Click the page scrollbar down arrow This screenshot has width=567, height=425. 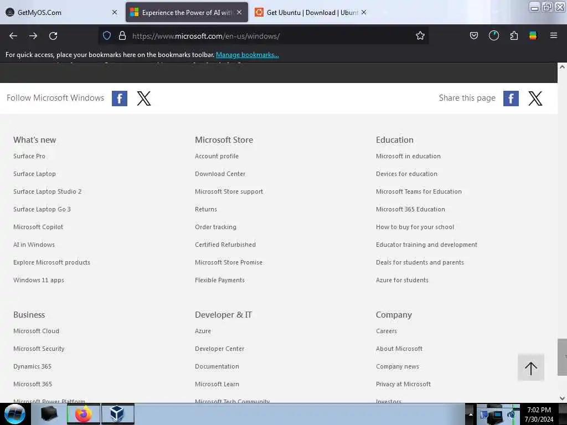pyautogui.click(x=562, y=398)
